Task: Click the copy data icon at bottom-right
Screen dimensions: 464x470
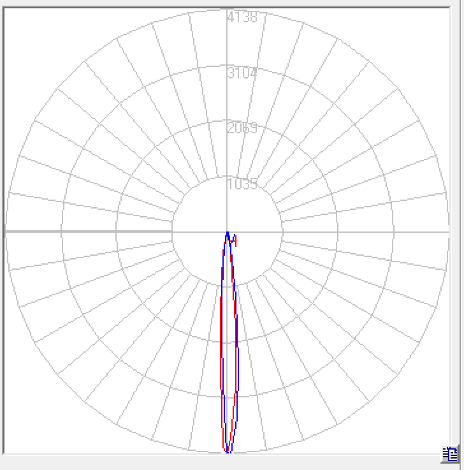Action: coord(450,454)
